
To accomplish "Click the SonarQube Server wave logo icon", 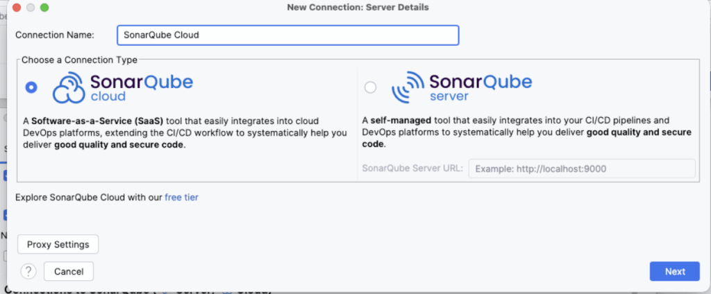I will click(407, 87).
